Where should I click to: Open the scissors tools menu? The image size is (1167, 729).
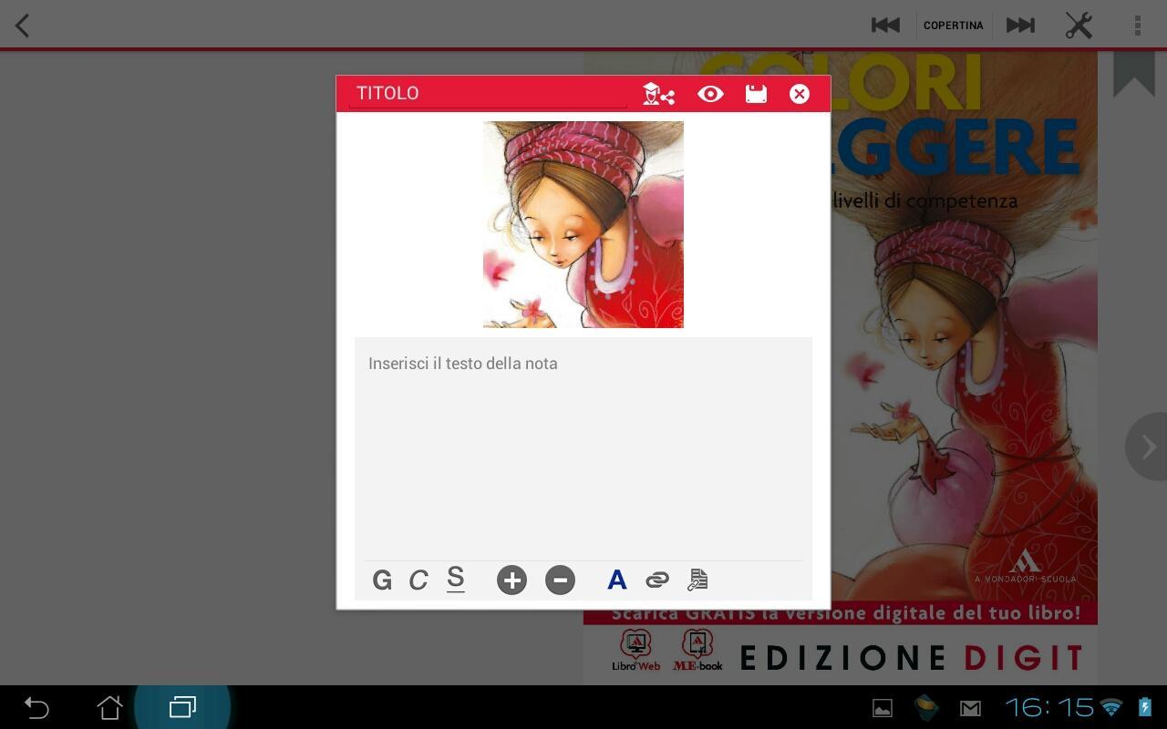(1079, 25)
